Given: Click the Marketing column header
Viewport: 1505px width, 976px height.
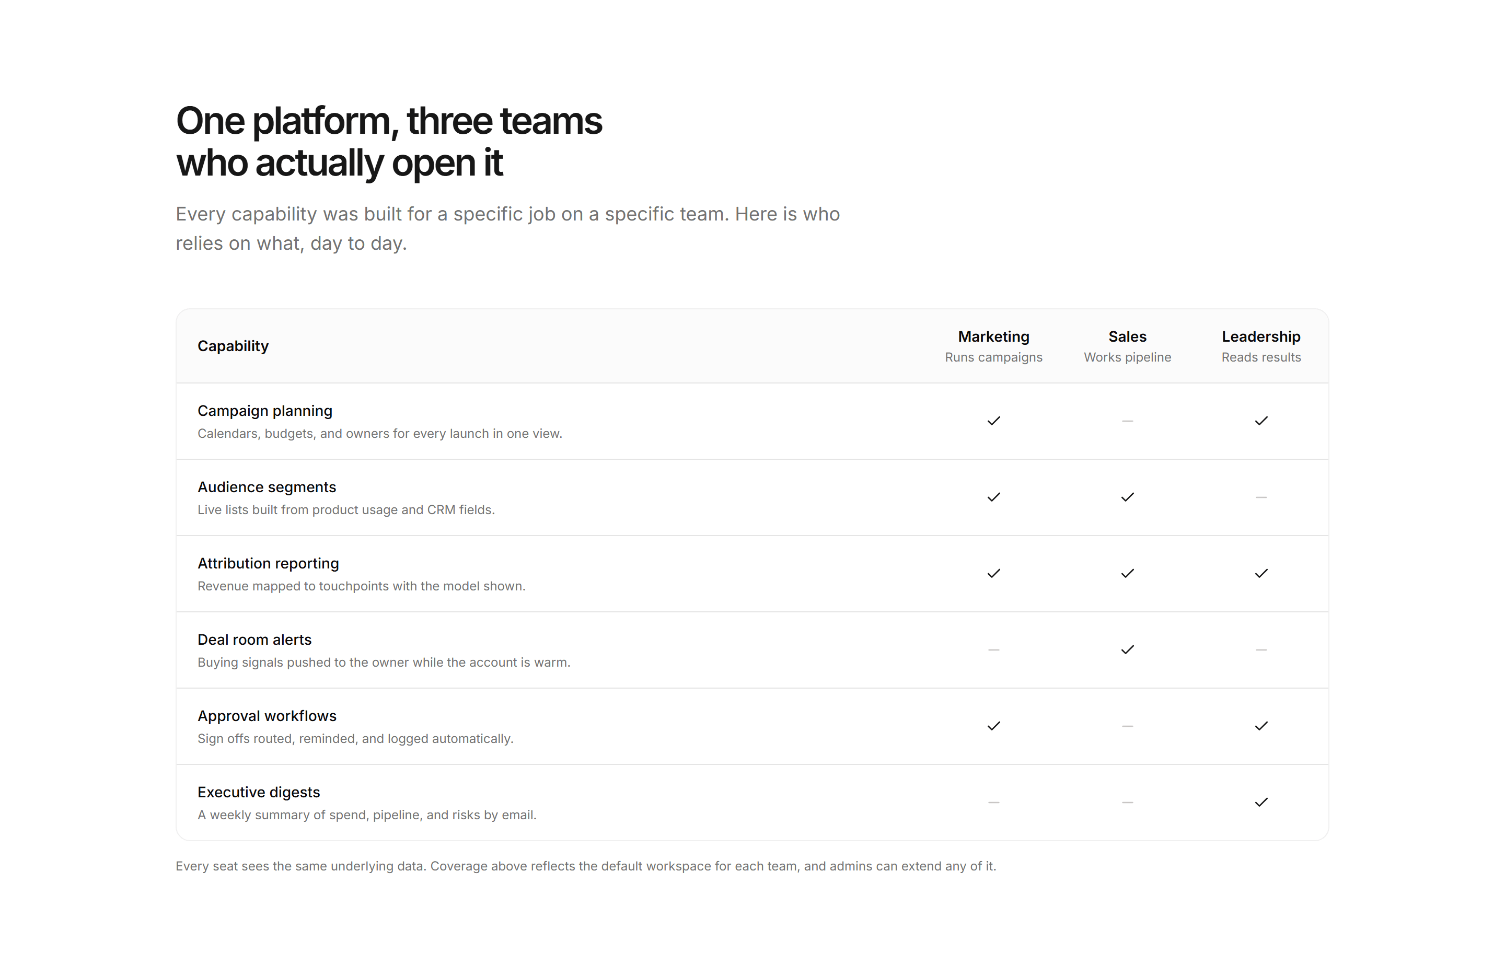Looking at the screenshot, I should click(x=993, y=337).
